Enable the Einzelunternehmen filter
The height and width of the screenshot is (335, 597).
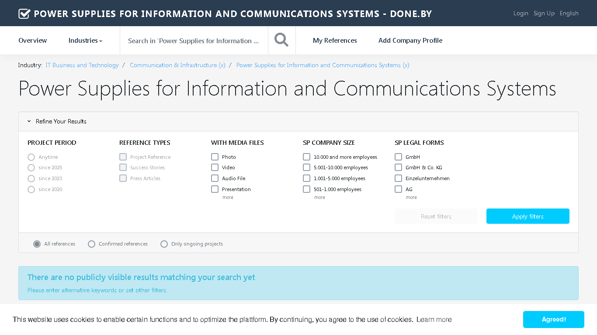pos(398,178)
